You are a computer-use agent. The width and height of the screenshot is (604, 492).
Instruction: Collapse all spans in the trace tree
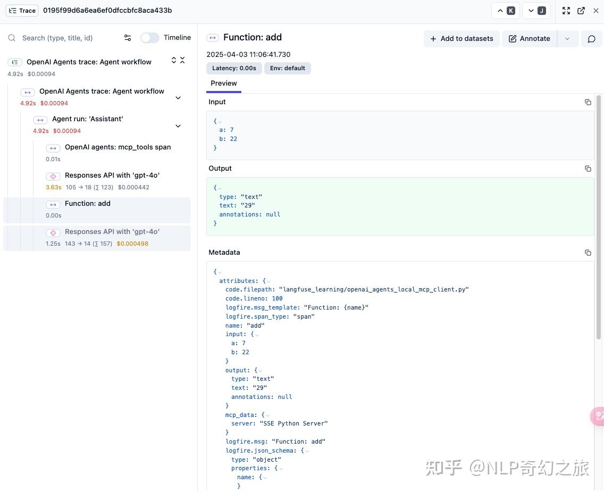pyautogui.click(x=182, y=61)
